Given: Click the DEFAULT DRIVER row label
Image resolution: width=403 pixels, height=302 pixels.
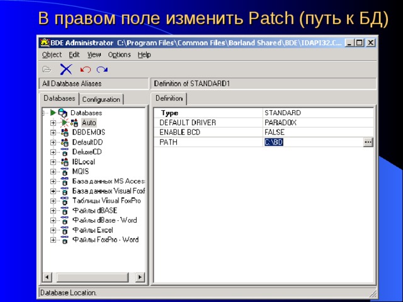Looking at the screenshot, I should pos(188,123).
